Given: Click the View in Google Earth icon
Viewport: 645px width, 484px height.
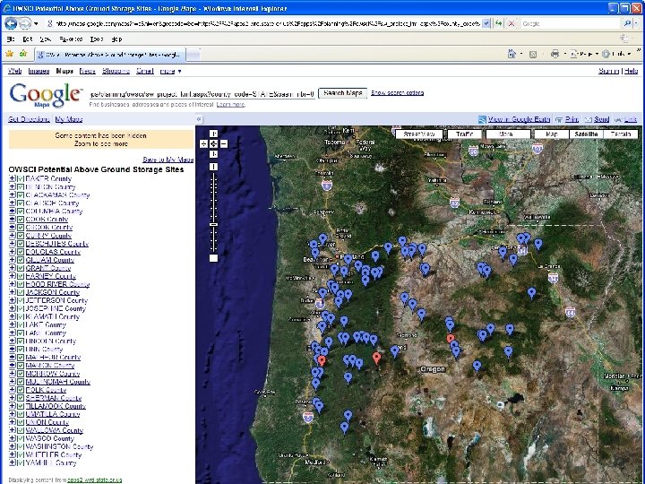Looking at the screenshot, I should [x=482, y=119].
